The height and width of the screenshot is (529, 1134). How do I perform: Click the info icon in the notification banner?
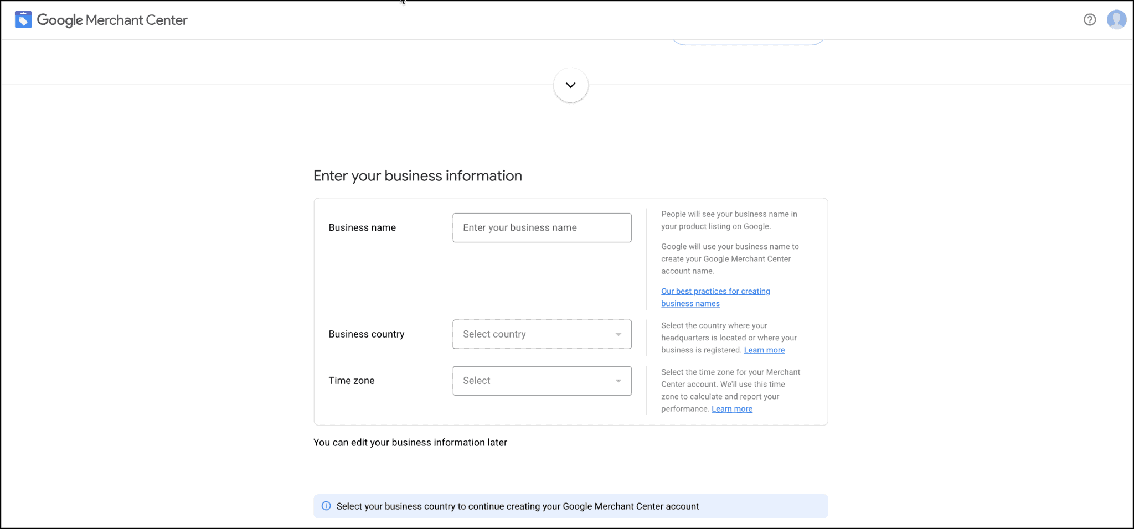point(326,506)
